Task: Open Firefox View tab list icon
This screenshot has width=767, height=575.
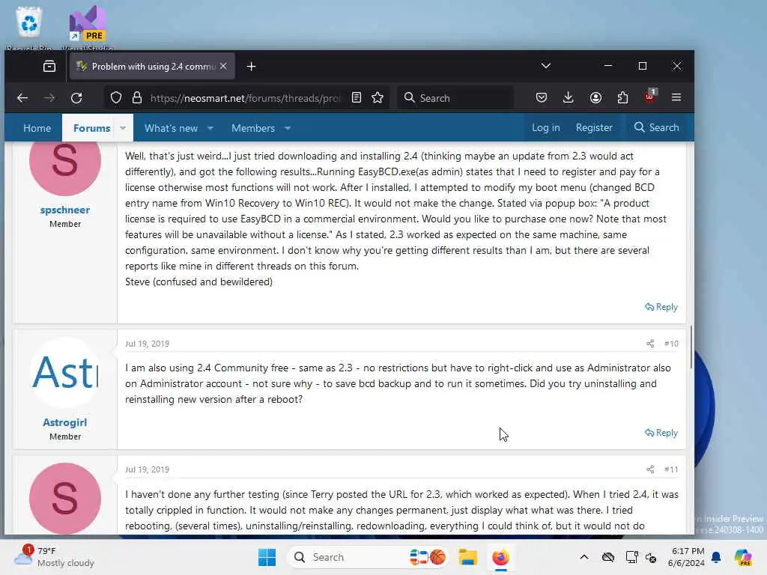Action: (x=49, y=66)
